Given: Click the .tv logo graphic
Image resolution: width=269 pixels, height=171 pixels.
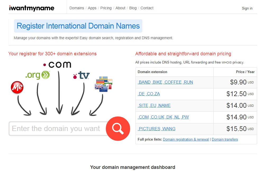Looking at the screenshot, I should point(81,75).
